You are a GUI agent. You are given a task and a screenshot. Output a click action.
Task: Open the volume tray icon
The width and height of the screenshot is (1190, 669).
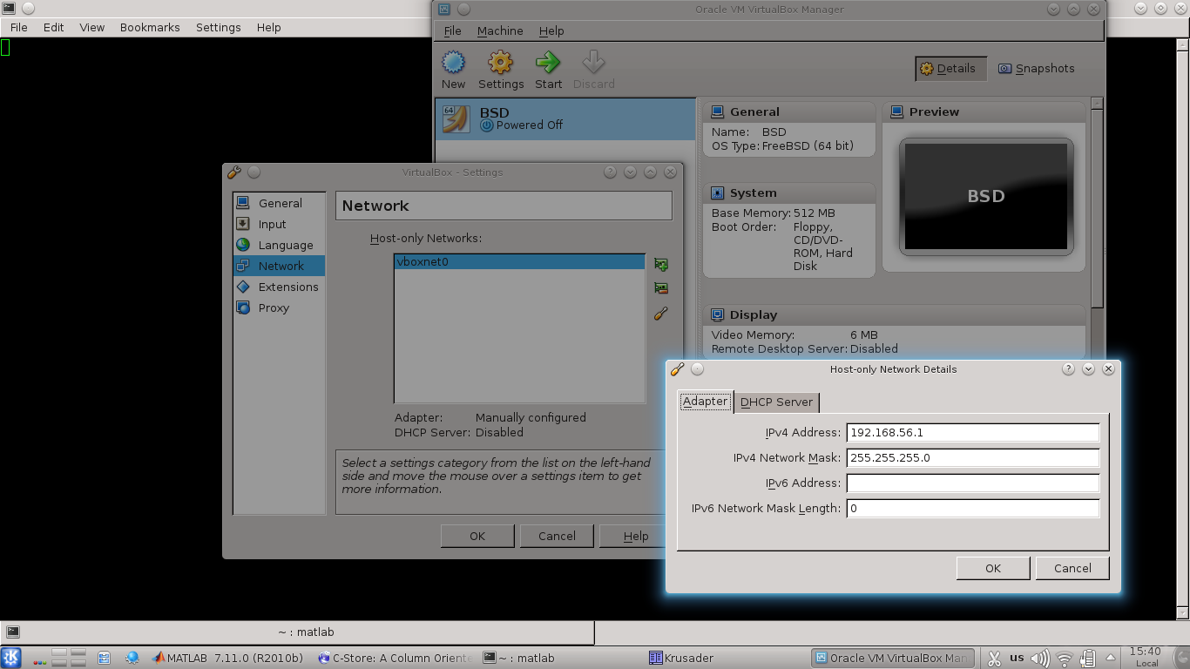1040,658
